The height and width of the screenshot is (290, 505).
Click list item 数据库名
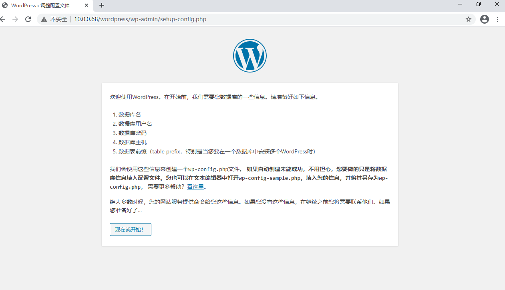(x=130, y=115)
